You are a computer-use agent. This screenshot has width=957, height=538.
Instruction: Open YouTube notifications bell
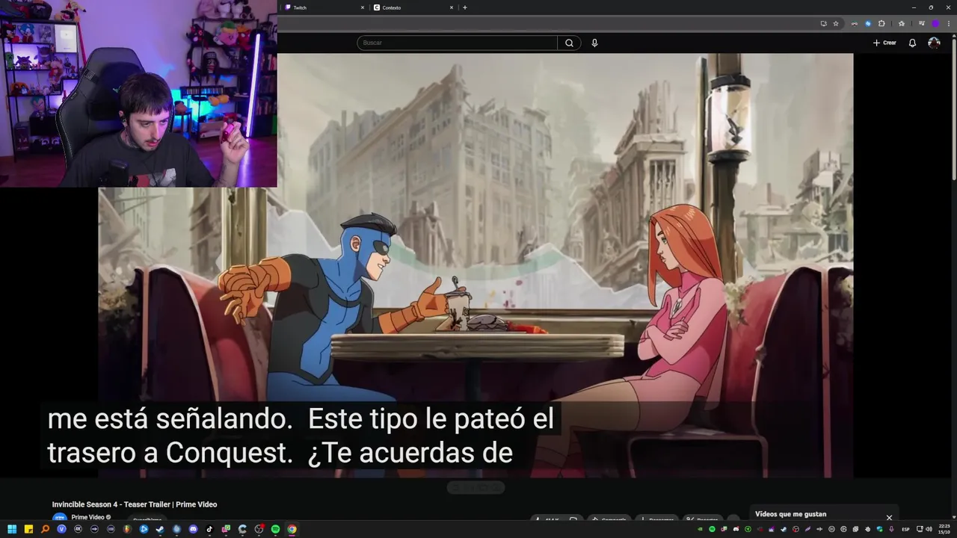(x=912, y=43)
